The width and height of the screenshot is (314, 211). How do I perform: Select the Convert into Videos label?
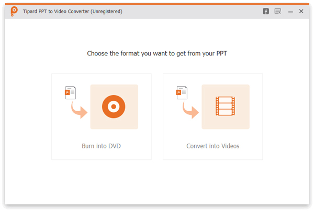coord(212,146)
